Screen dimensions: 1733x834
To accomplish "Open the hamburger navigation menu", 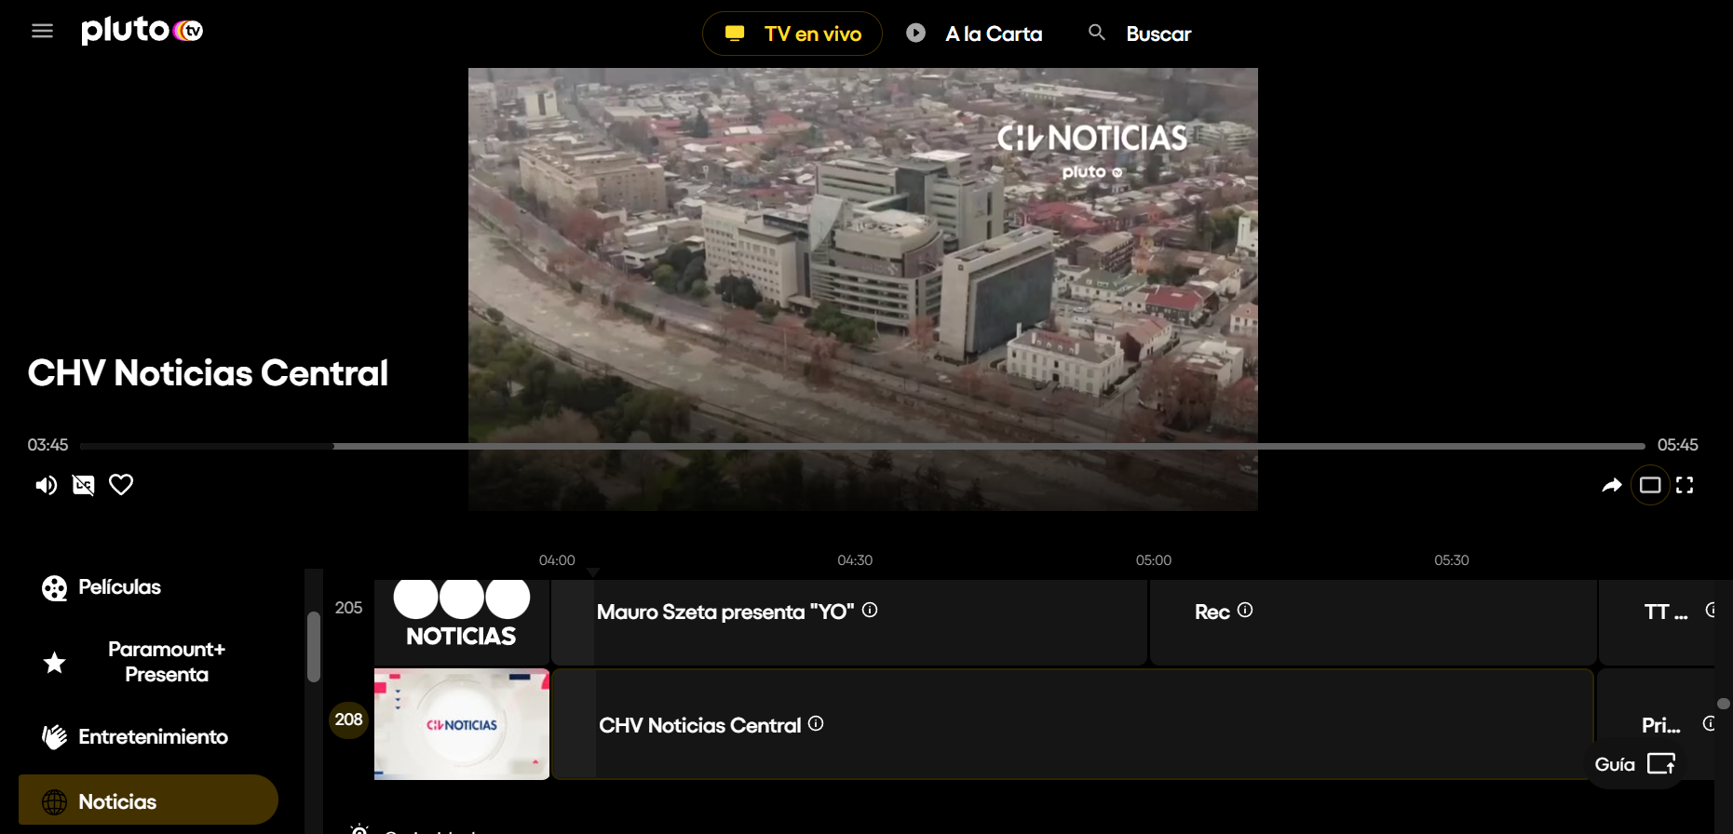I will [x=42, y=32].
